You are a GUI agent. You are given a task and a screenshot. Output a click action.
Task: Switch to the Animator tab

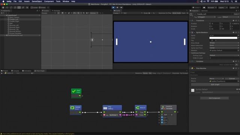56,10
